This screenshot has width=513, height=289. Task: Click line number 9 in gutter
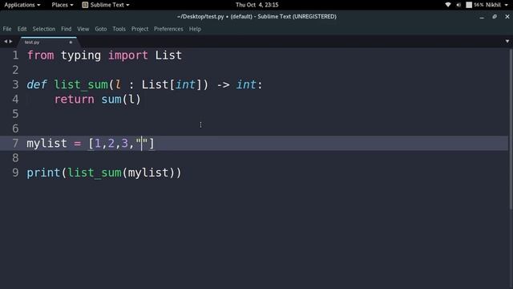point(15,173)
